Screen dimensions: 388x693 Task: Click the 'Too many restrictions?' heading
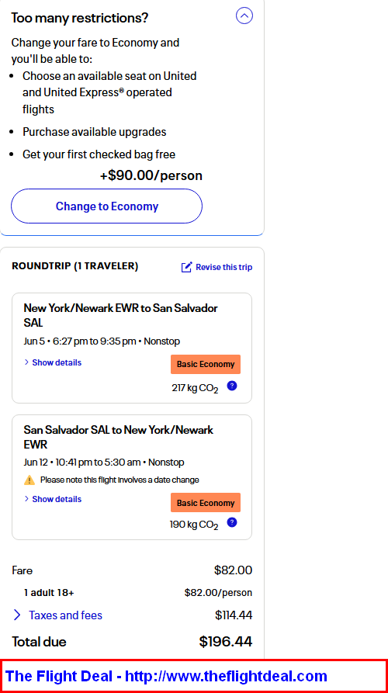[x=80, y=18]
